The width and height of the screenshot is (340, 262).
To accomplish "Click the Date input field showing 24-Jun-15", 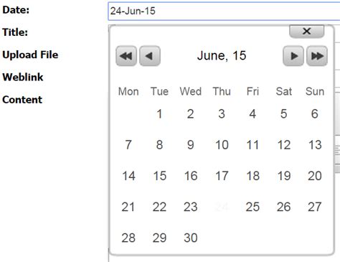I will point(224,11).
